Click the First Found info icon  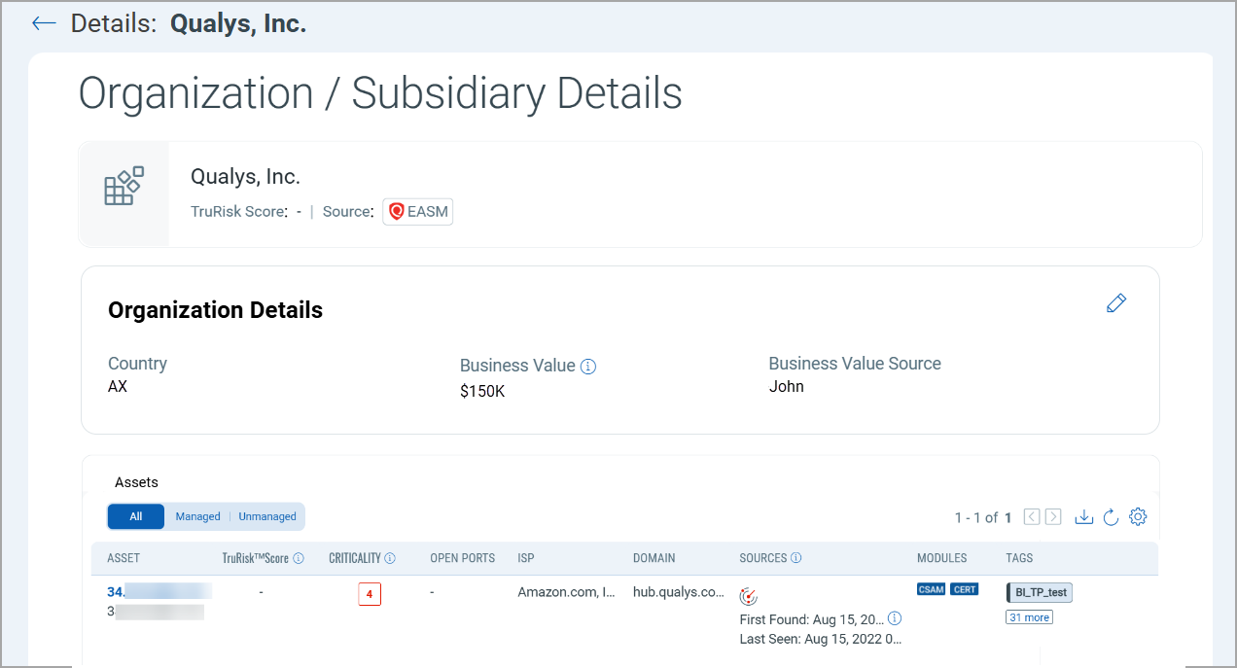895,618
